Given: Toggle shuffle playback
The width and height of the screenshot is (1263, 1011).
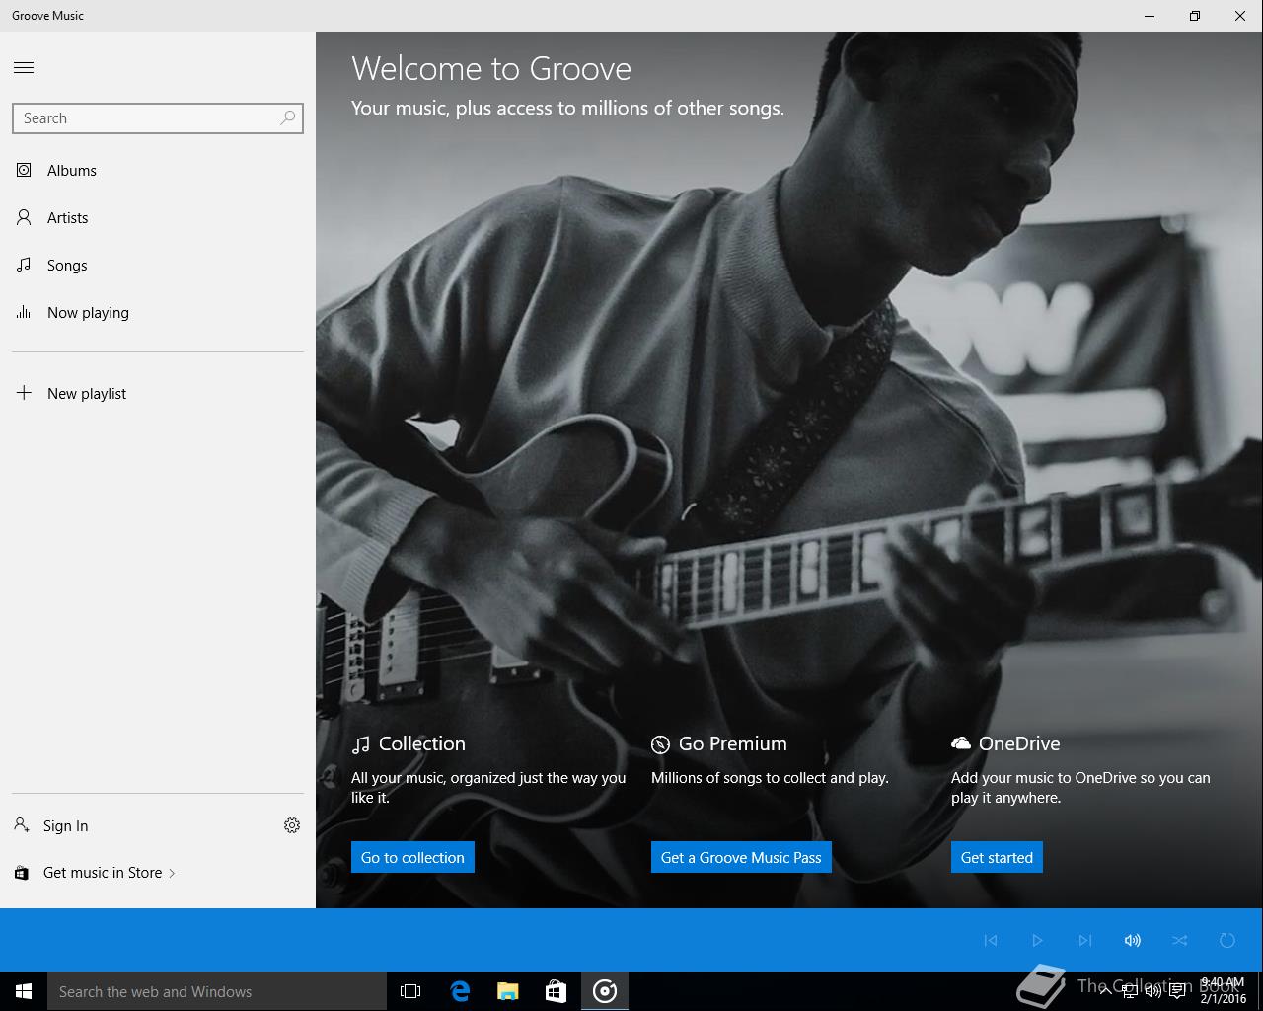Looking at the screenshot, I should pos(1180,940).
